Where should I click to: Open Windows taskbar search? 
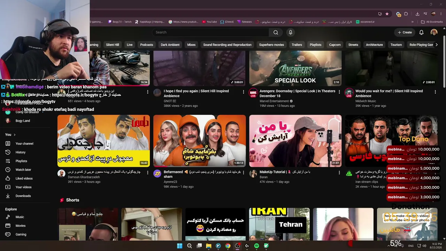point(189,246)
